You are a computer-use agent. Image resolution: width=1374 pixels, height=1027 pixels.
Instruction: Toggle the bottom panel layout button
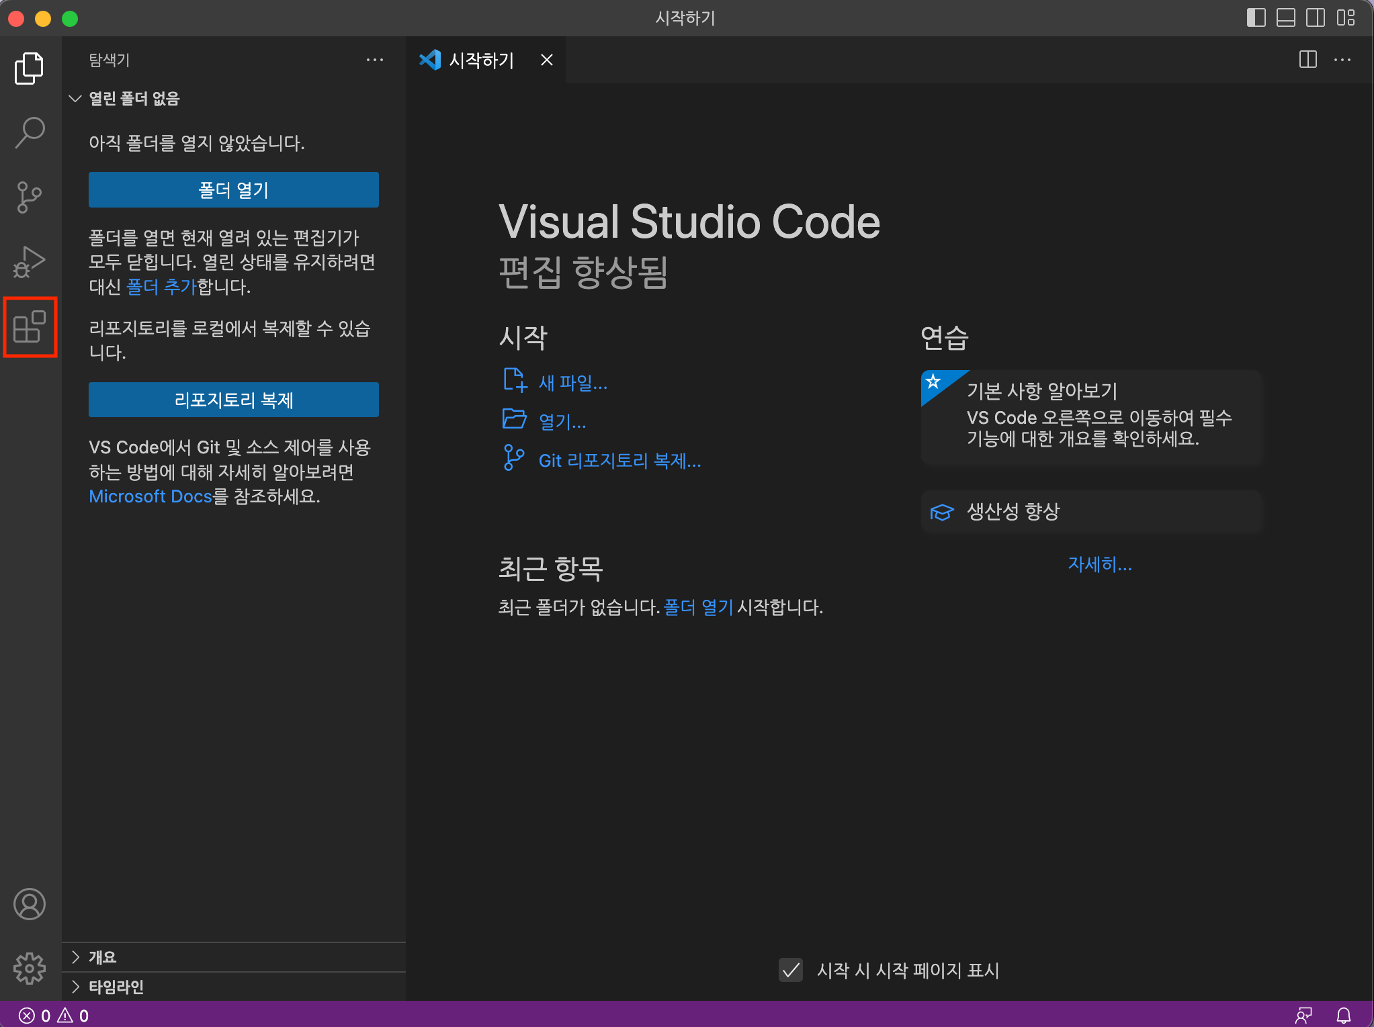point(1285,18)
